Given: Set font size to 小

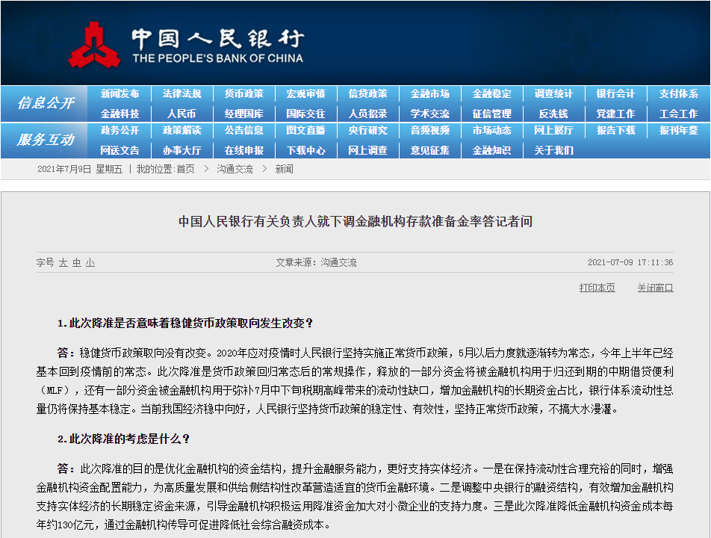Looking at the screenshot, I should (90, 263).
